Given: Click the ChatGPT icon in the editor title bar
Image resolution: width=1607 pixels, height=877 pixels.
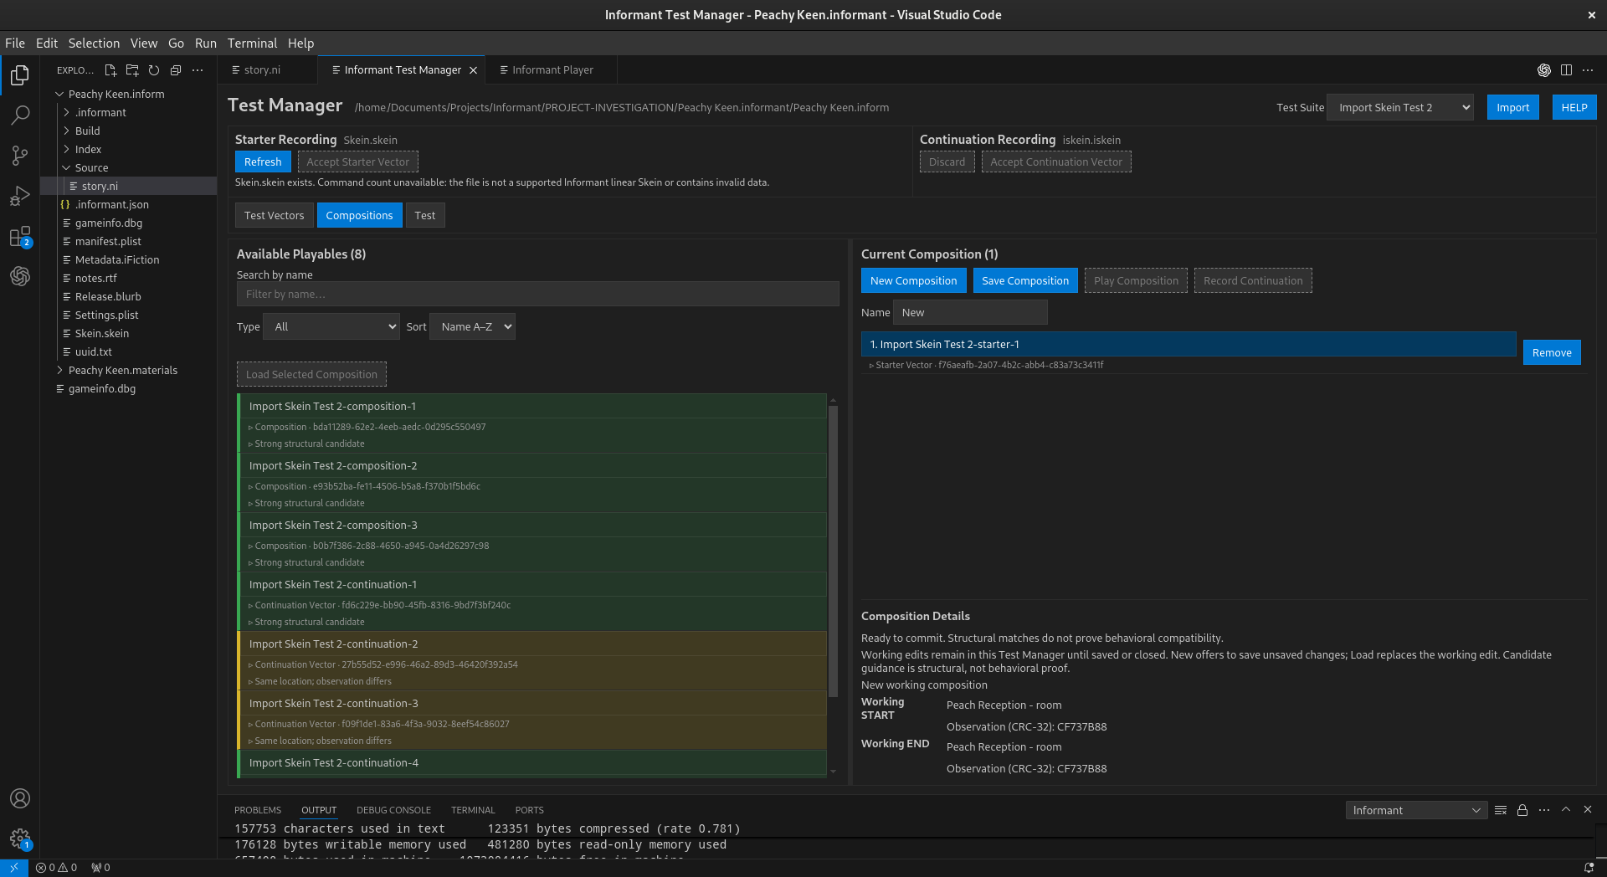Looking at the screenshot, I should pyautogui.click(x=1544, y=70).
